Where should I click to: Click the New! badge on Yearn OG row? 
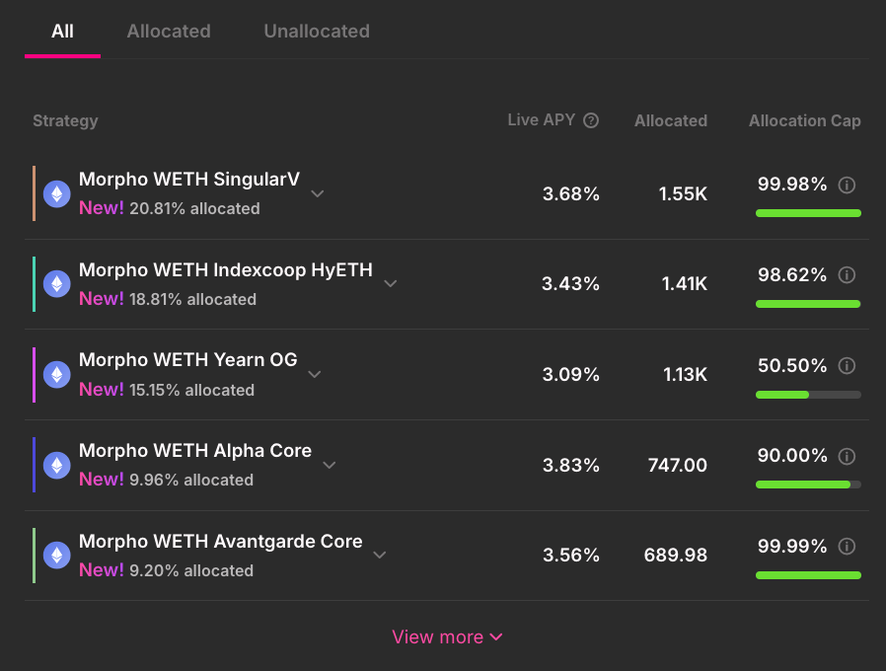tap(102, 390)
